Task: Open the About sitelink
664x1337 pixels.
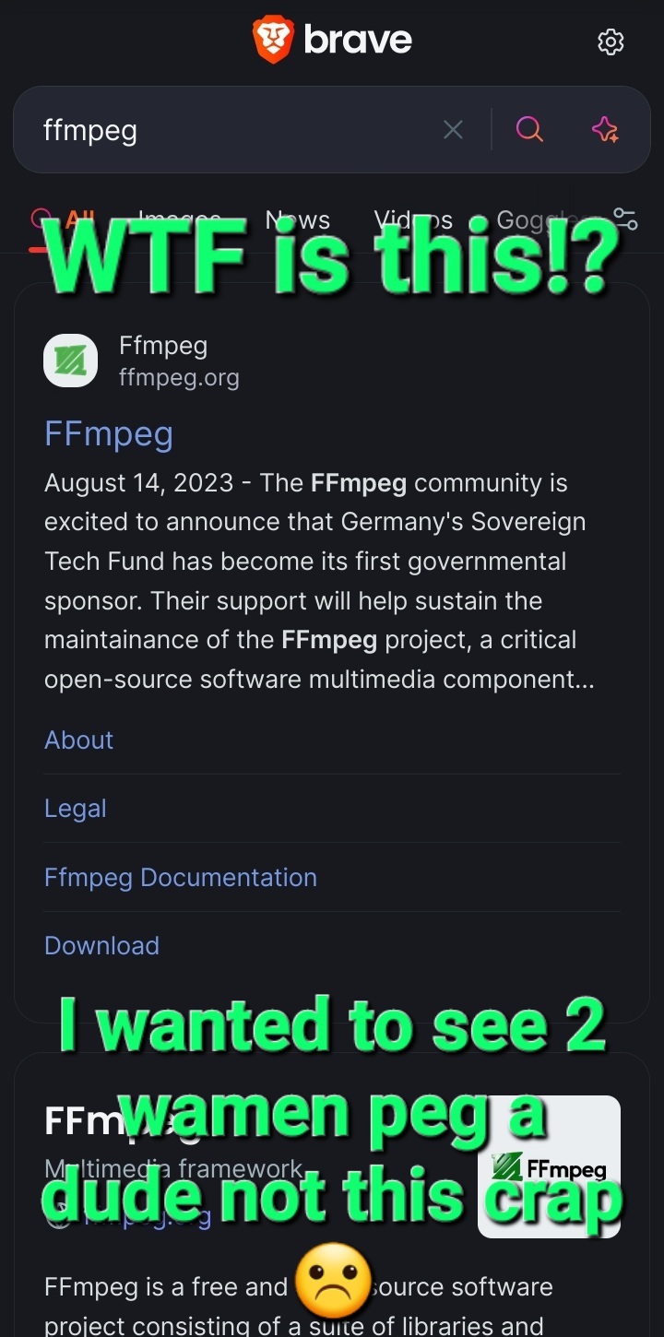Action: coord(79,740)
